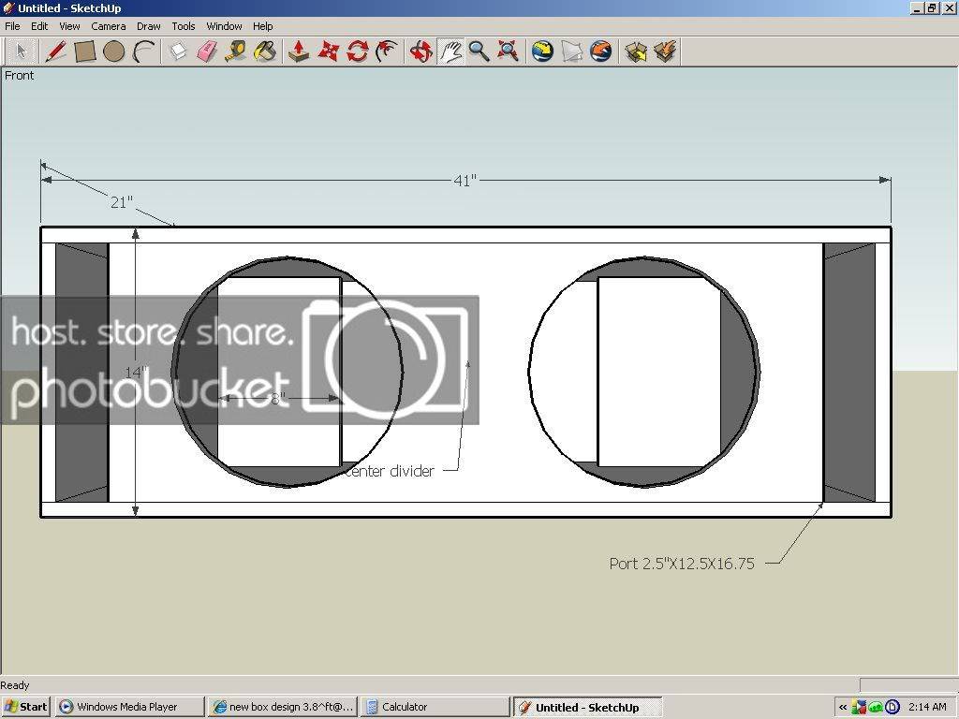Open Get Models from 3D Warehouse
The width and height of the screenshot is (959, 719).
point(636,51)
